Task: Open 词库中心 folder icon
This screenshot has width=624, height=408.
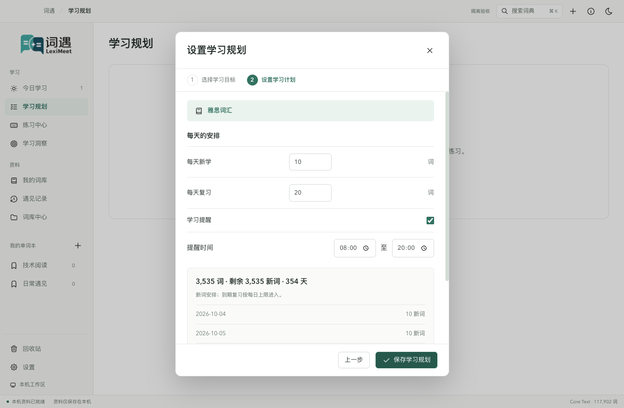Action: (14, 217)
